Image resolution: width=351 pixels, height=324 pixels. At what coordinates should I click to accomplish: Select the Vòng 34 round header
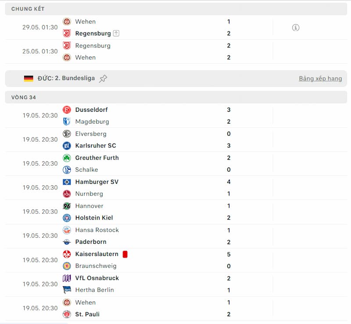coord(176,97)
